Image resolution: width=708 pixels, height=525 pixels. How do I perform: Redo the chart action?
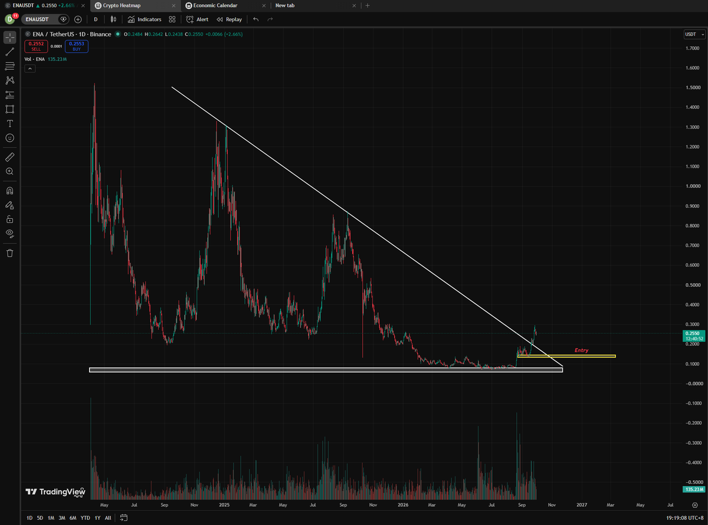(270, 19)
